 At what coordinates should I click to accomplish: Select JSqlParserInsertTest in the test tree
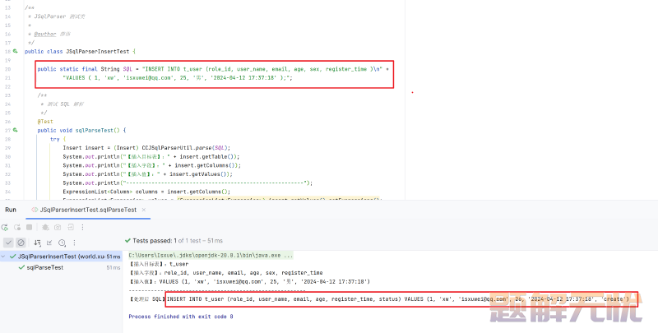[x=61, y=257]
